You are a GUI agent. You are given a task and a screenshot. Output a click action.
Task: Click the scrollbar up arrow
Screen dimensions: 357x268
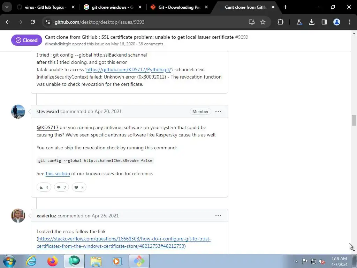click(x=354, y=33)
